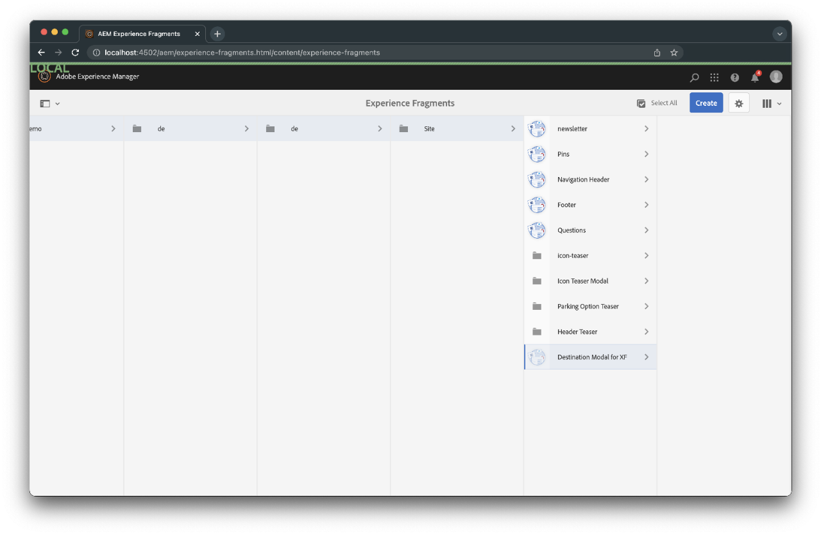The image size is (821, 535).
Task: Open the view settings gear
Action: (738, 103)
